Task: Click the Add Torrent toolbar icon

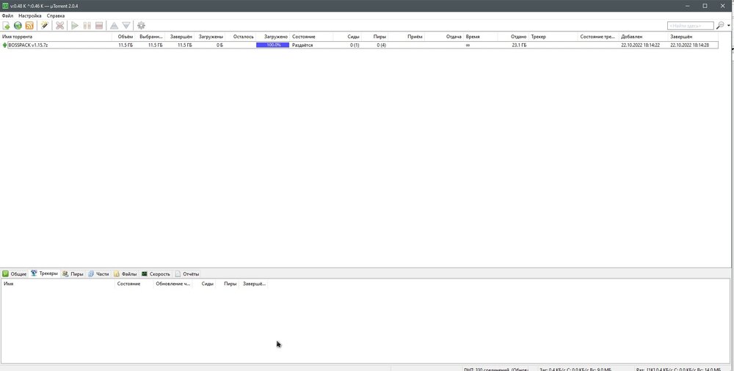Action: tap(7, 26)
